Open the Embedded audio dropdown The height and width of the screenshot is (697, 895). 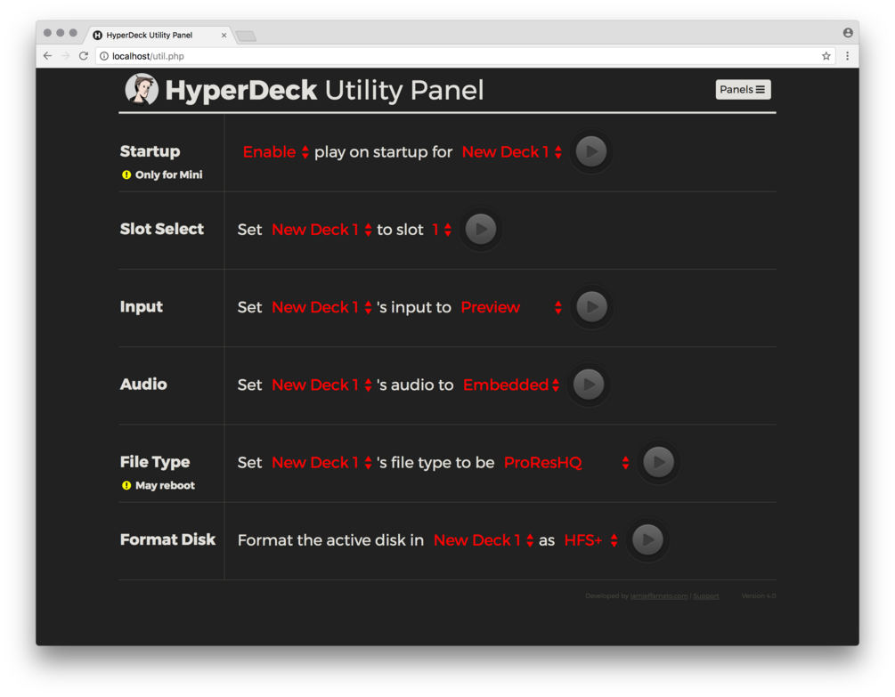click(511, 385)
